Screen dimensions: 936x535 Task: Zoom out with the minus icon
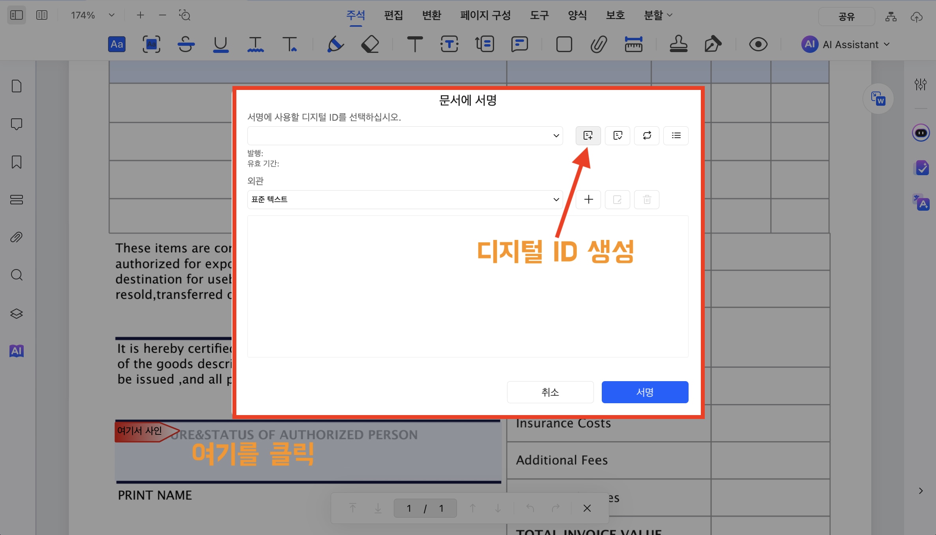tap(163, 15)
